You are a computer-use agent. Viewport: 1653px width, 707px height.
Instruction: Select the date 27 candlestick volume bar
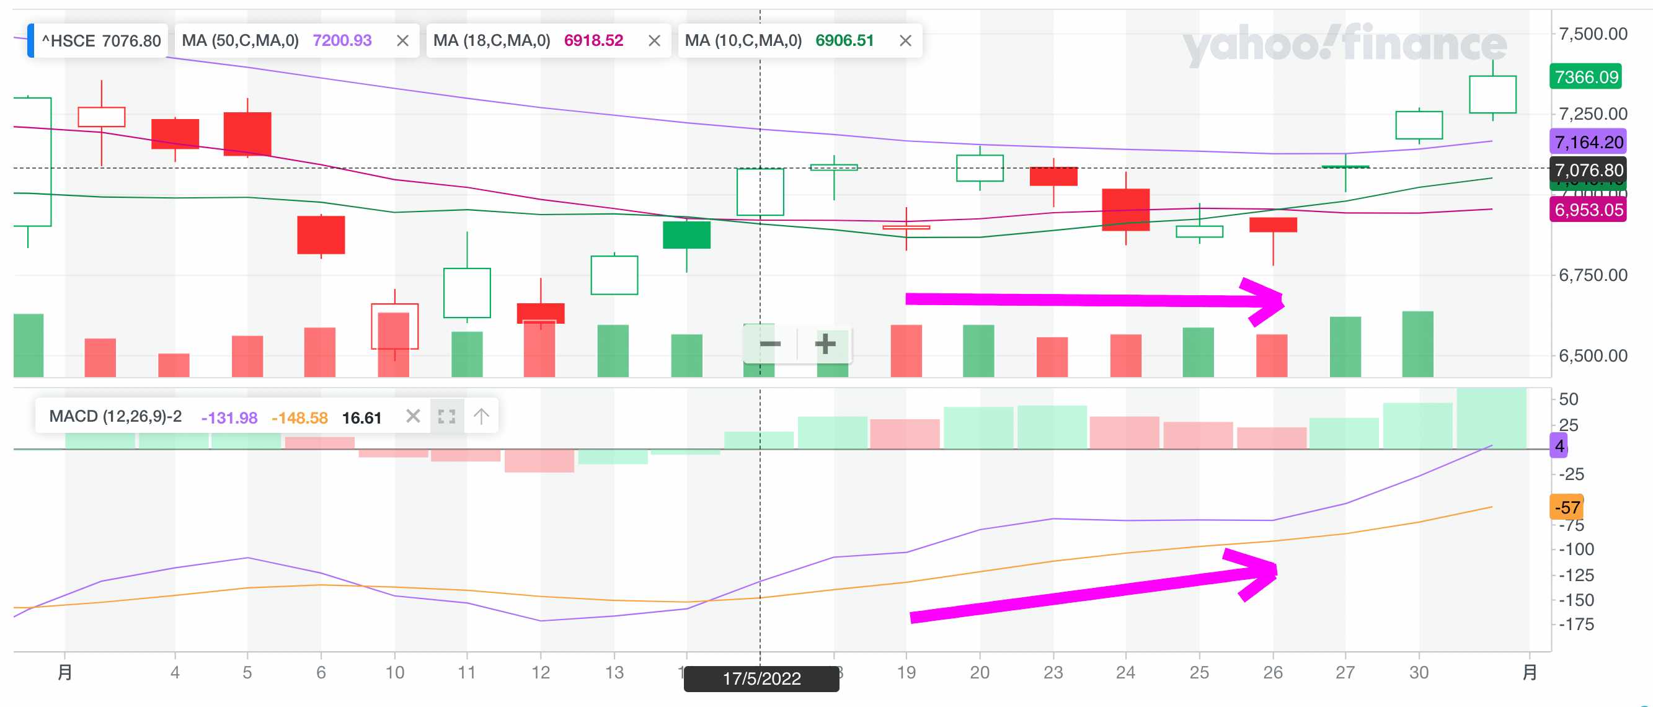(x=1345, y=347)
